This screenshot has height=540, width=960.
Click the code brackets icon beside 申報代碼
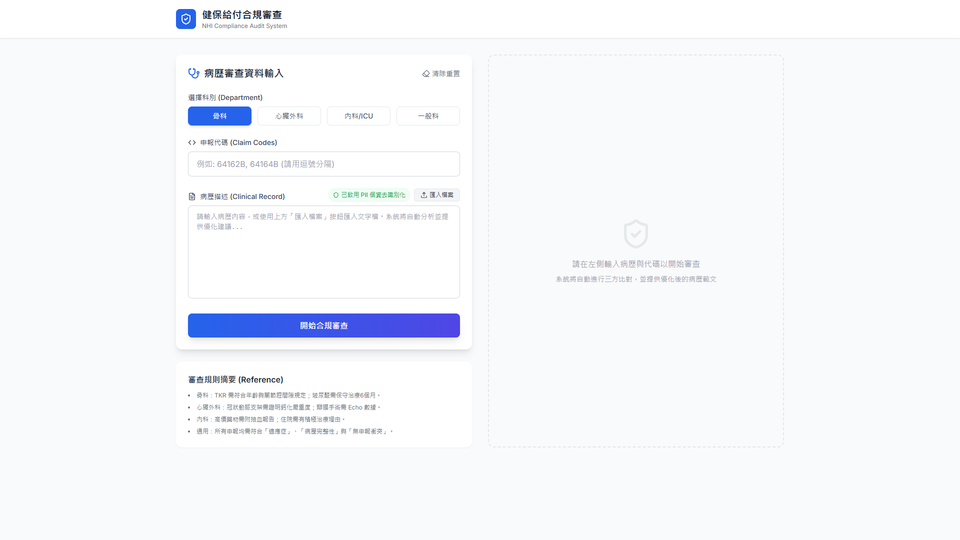192,142
